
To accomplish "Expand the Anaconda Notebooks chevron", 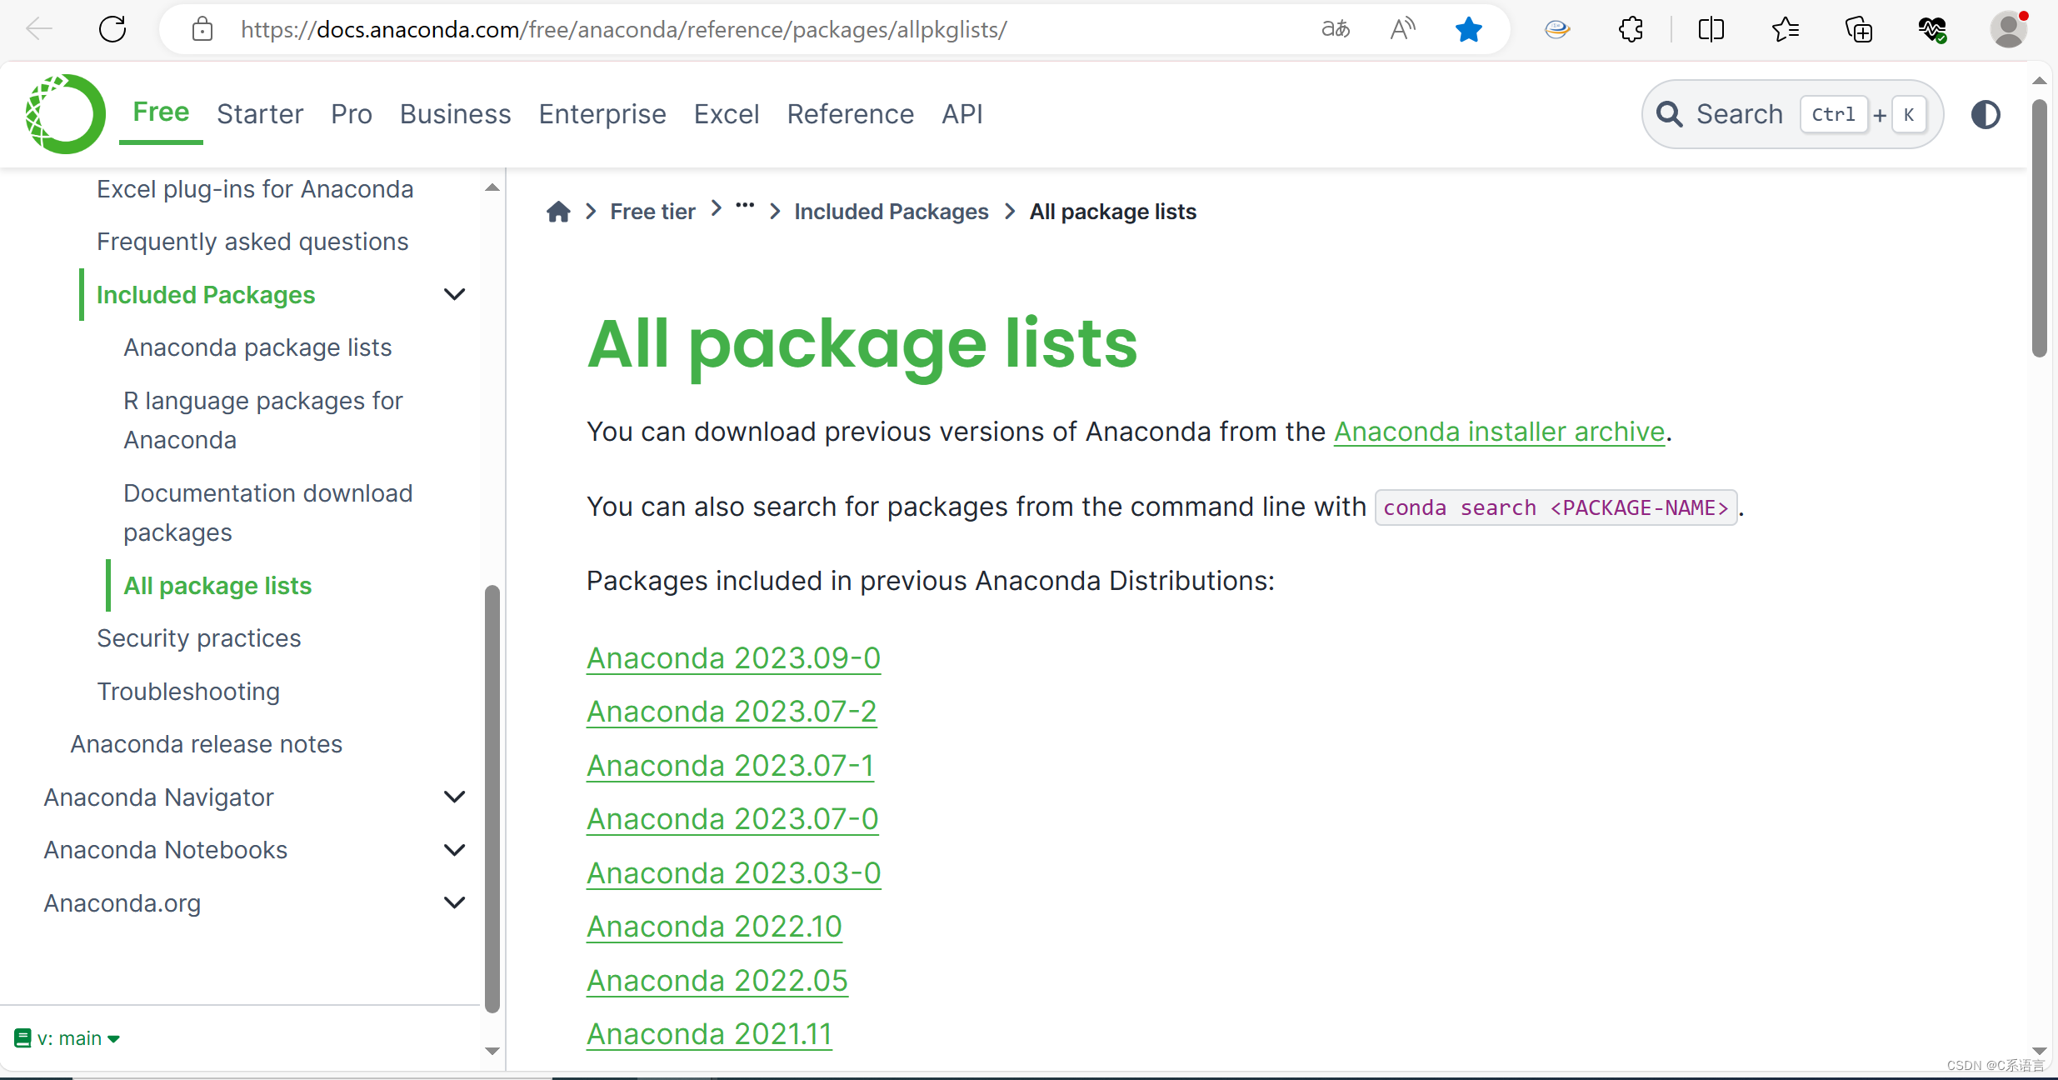I will coord(455,850).
